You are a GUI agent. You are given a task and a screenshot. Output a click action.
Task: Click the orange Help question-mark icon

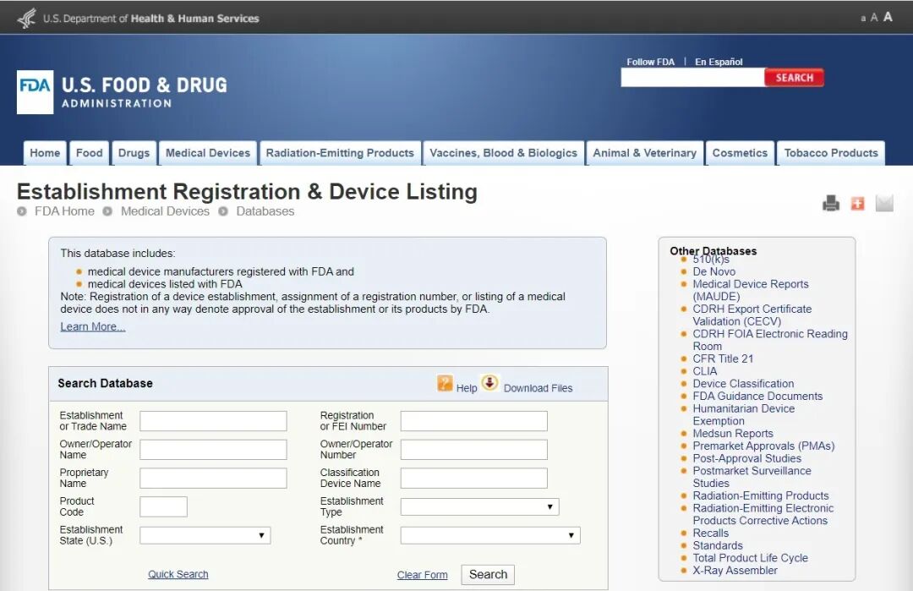(445, 383)
